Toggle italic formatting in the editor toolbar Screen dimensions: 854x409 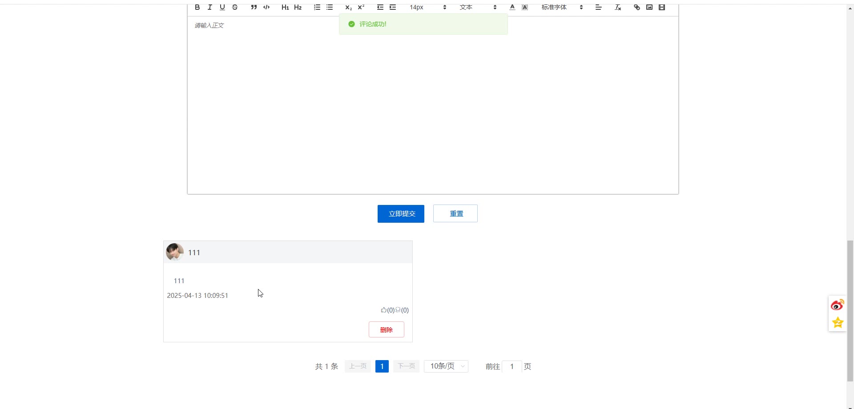coord(210,7)
